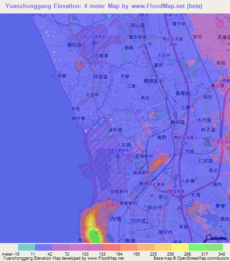This screenshot has height=261, width=230.
Task: Click the 內惟 place label
Action: tap(115, 219)
